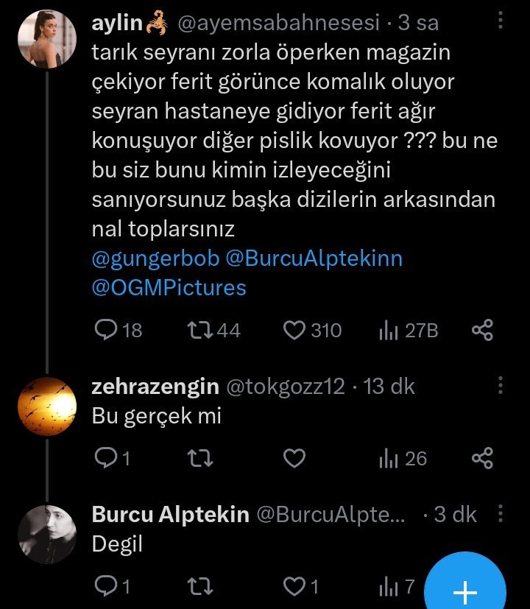Share aylin's tweet
Viewport: 530px width, 609px height.
pos(481,330)
